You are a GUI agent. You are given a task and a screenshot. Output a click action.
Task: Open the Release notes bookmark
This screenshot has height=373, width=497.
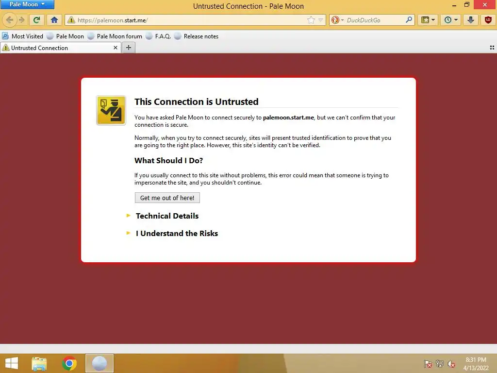196,36
